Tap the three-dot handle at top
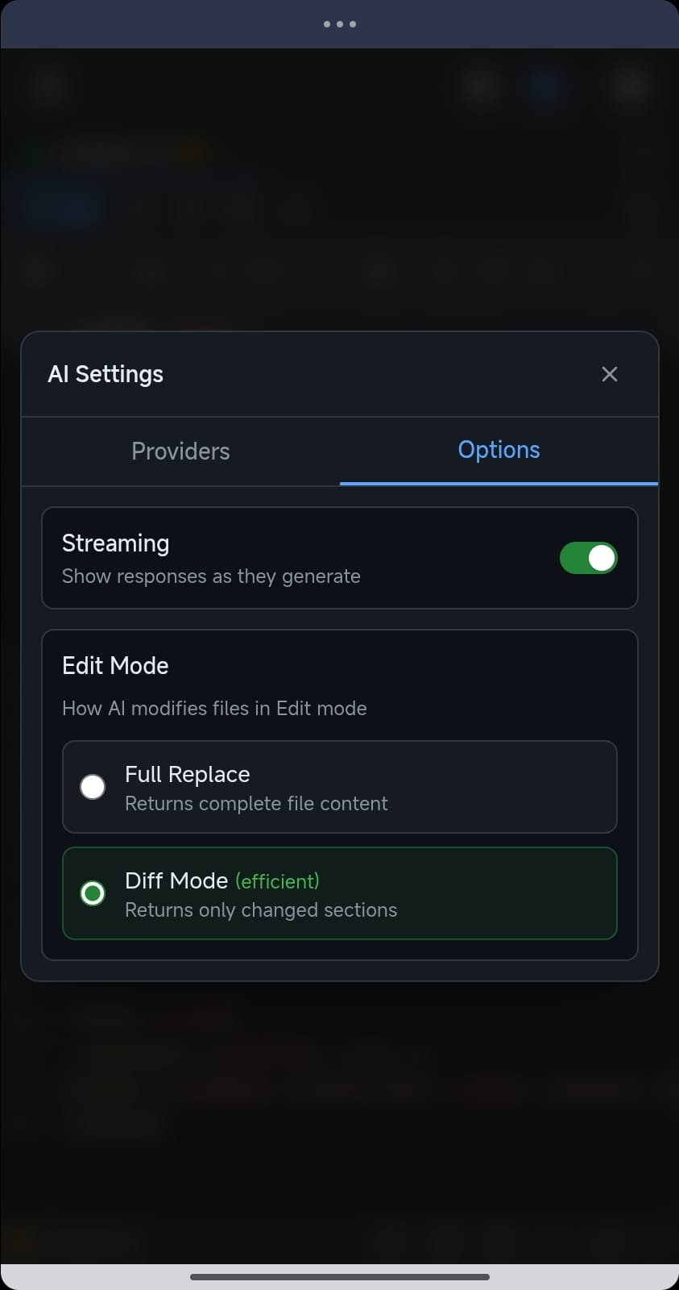 click(x=339, y=24)
